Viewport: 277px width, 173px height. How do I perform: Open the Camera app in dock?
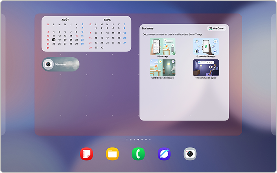(190, 153)
